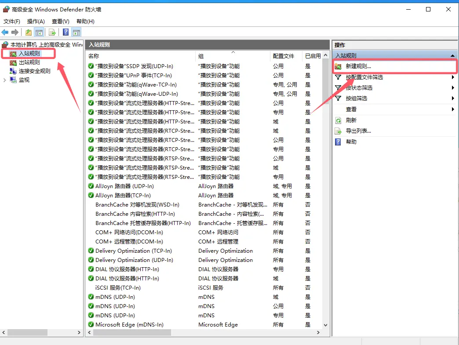Click the Back arrow toolbar icon
Screen dimensions: 459x345
coord(5,32)
